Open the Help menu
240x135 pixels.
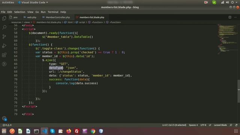63,12
